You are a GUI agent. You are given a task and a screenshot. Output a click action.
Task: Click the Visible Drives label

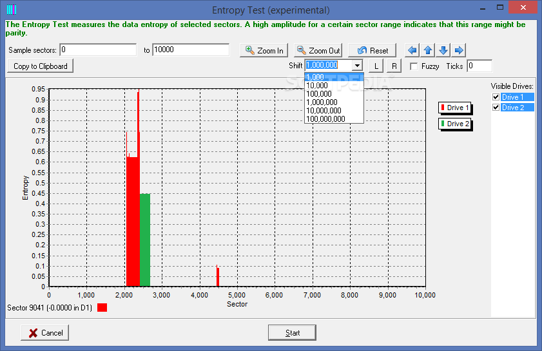[512, 86]
